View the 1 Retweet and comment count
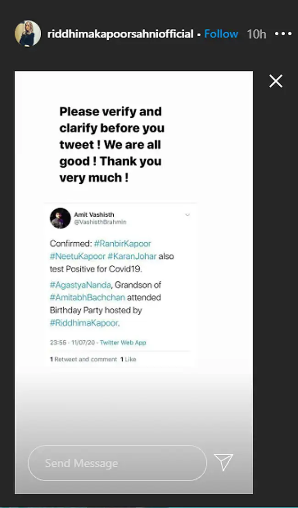The image size is (298, 508). point(83,360)
